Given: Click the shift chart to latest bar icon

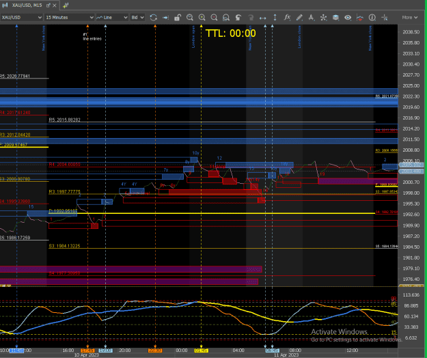Looking at the screenshot, I should click(x=165, y=18).
